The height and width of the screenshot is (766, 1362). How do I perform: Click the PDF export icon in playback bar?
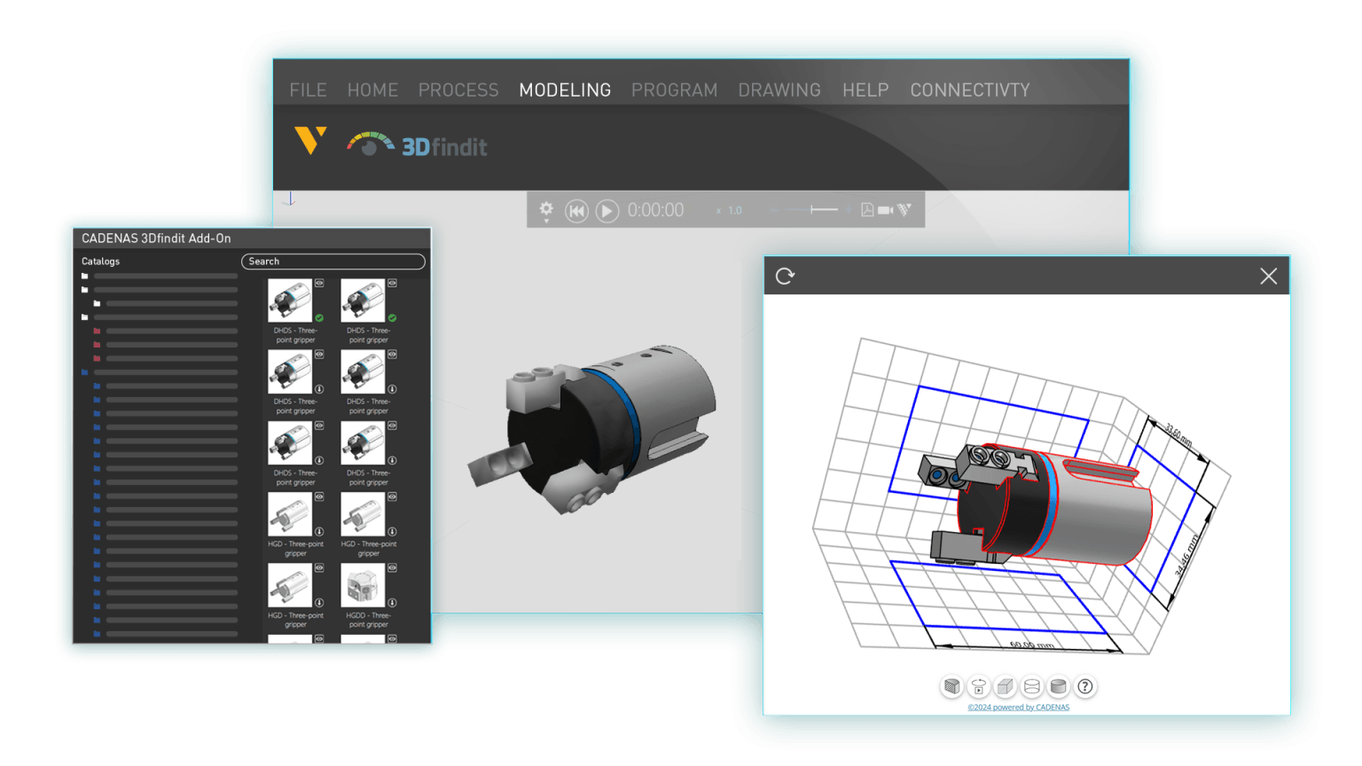[867, 210]
